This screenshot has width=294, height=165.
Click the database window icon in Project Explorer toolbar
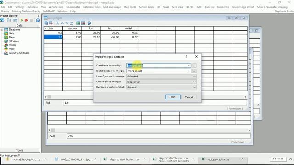tap(9, 20)
